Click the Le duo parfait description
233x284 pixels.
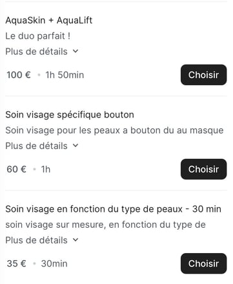pos(38,36)
